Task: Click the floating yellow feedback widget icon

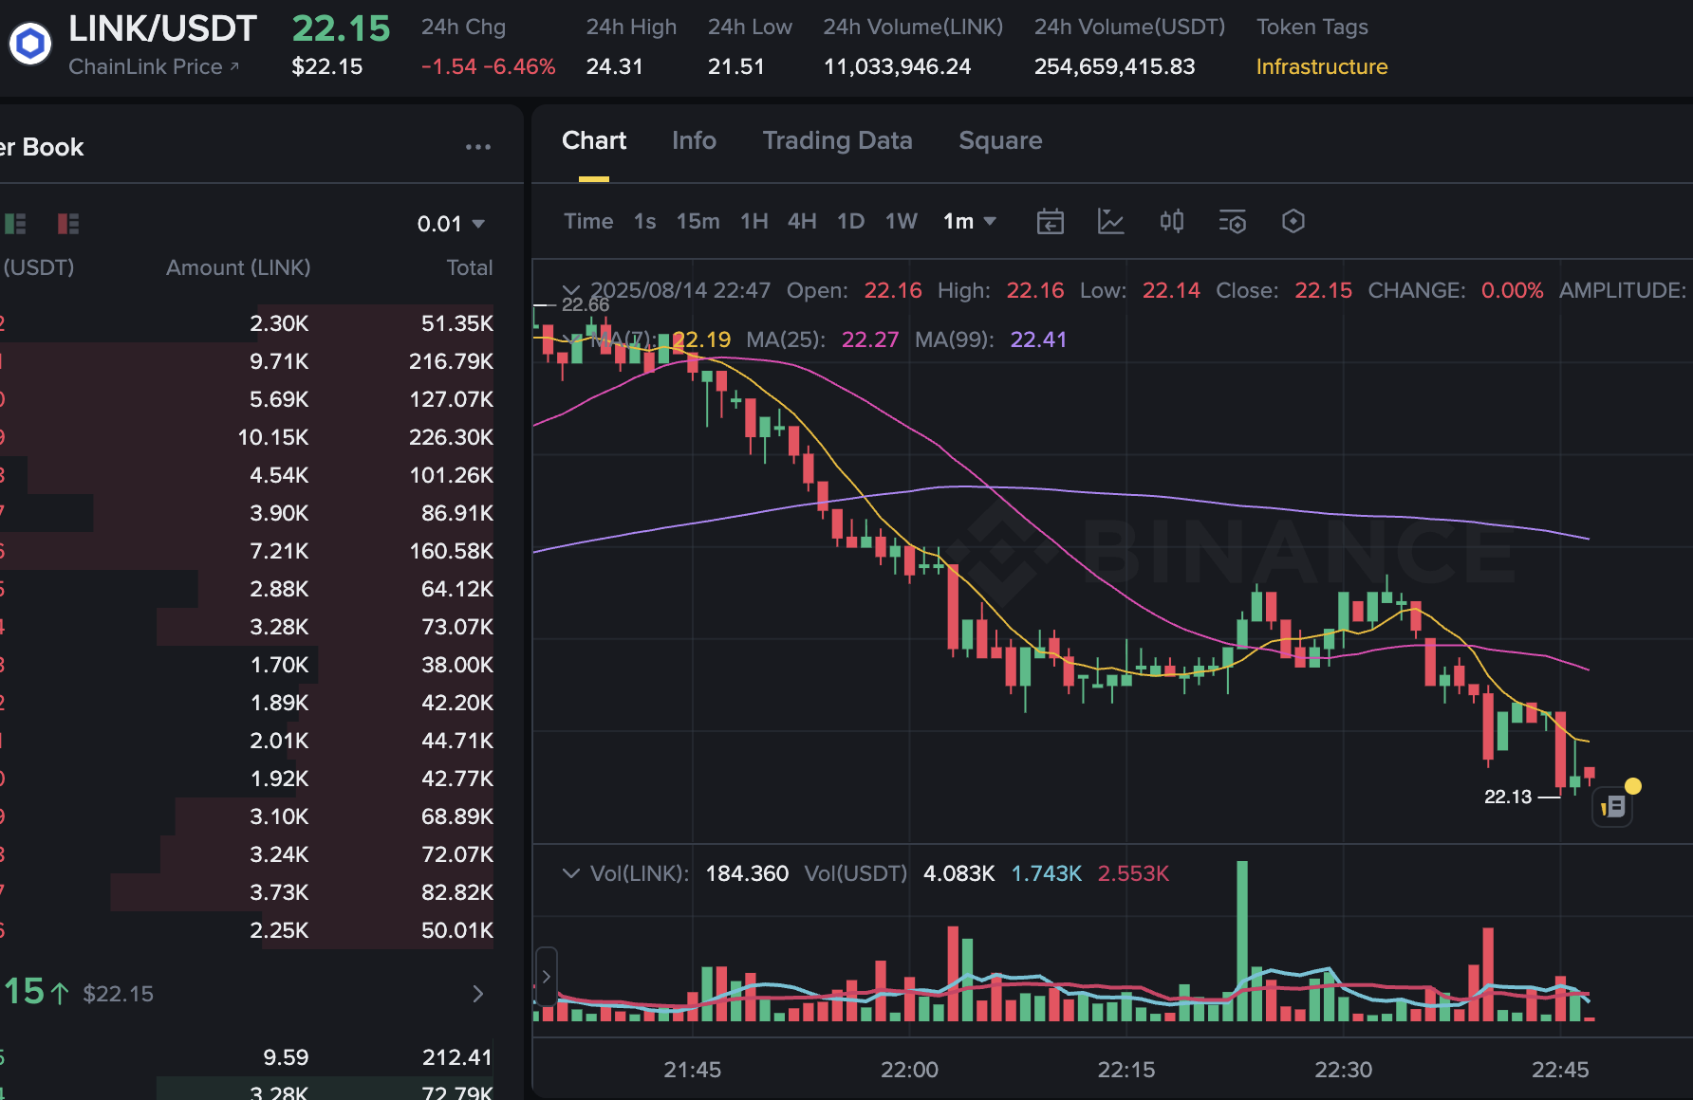Action: click(1613, 806)
